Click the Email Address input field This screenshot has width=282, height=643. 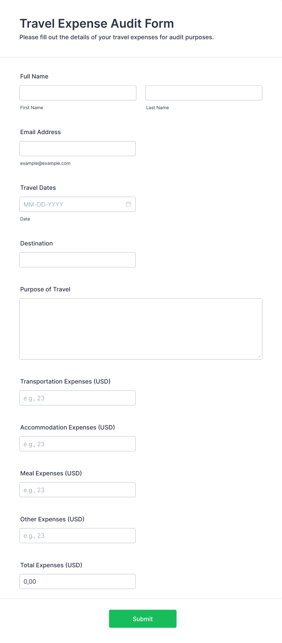click(78, 148)
